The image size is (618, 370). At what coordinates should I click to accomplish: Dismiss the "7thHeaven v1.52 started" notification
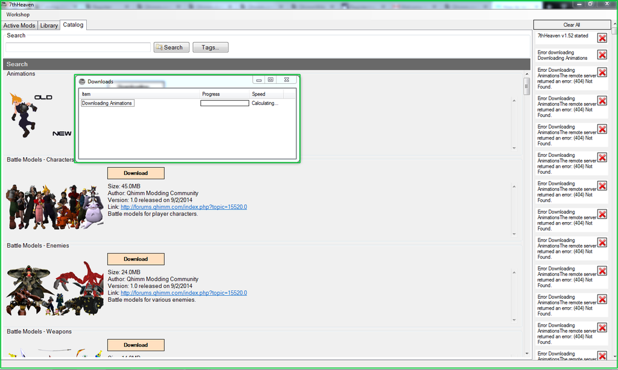pyautogui.click(x=602, y=38)
